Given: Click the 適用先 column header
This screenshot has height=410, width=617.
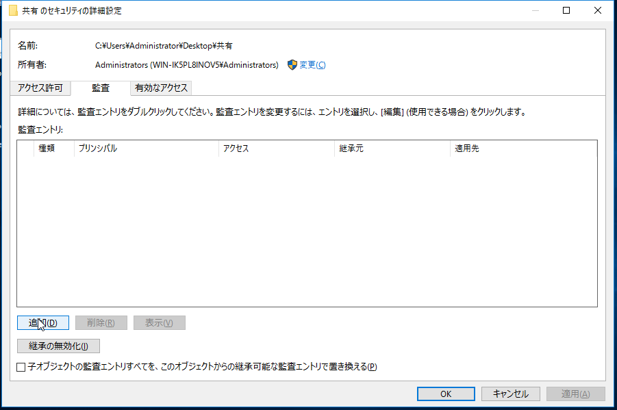Looking at the screenshot, I should (523, 149).
